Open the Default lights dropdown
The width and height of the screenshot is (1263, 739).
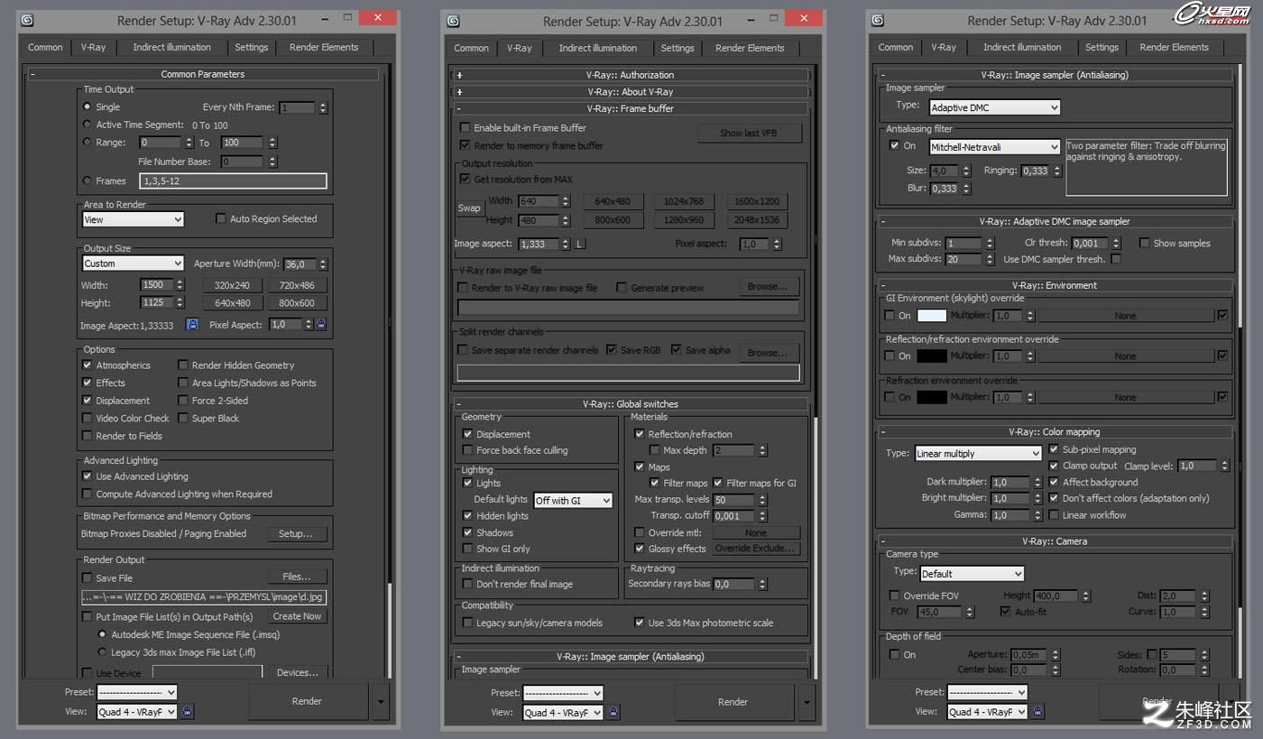pos(573,500)
